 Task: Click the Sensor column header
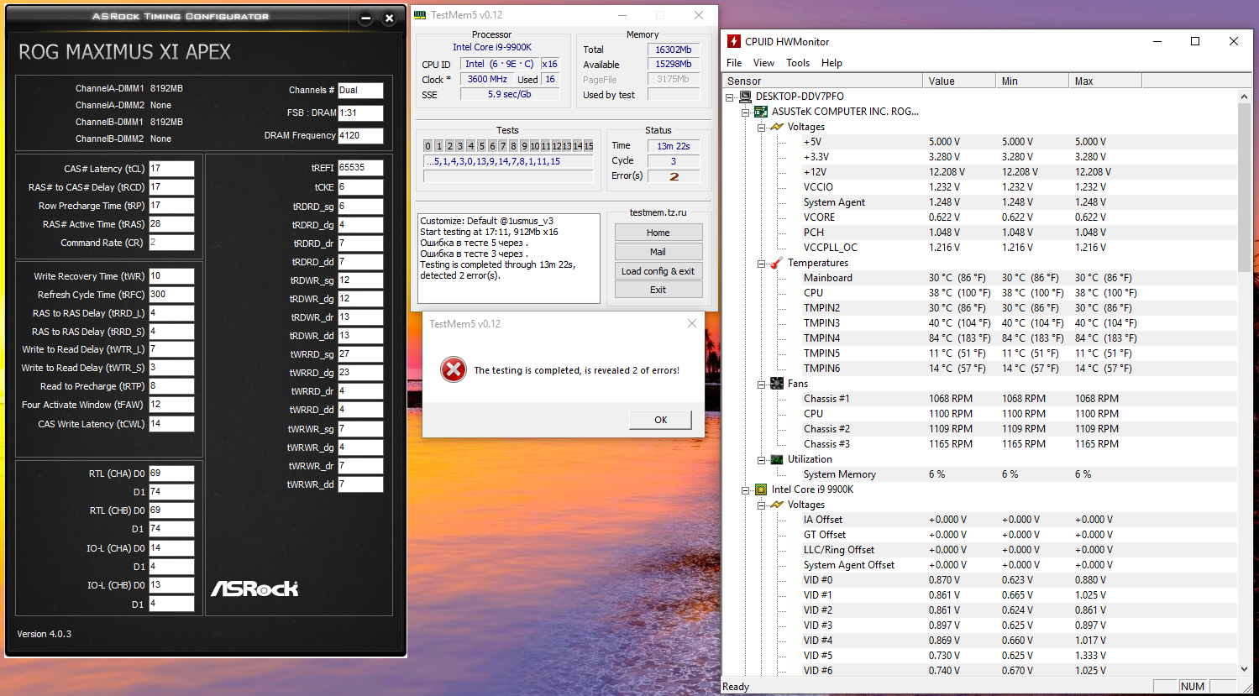coord(823,81)
